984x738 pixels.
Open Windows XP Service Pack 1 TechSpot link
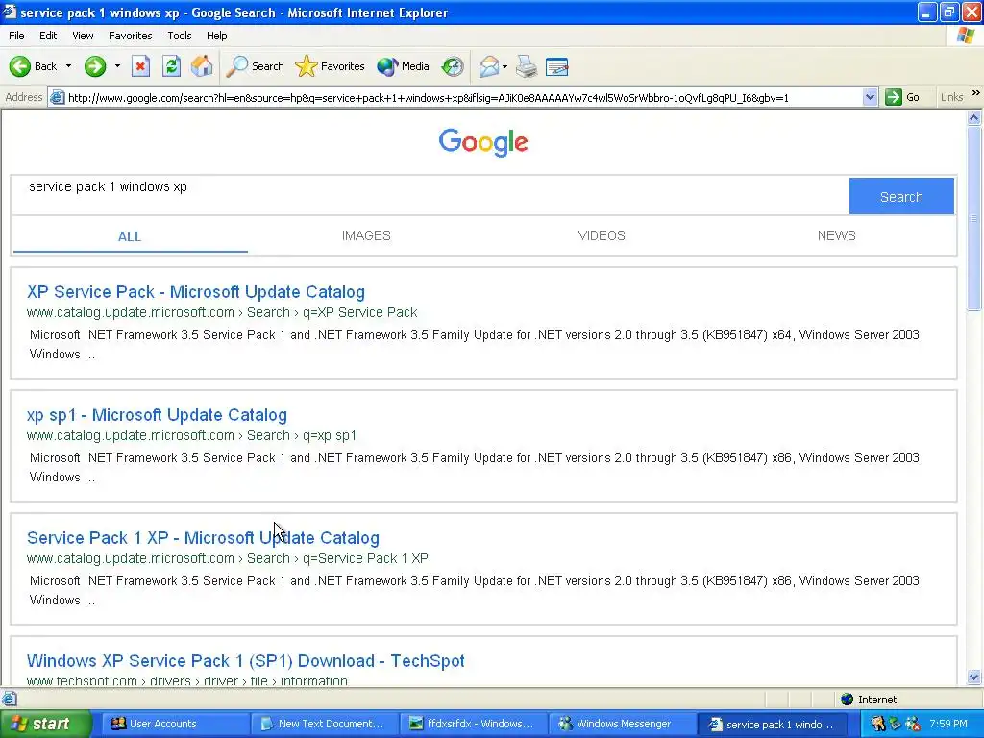(246, 661)
